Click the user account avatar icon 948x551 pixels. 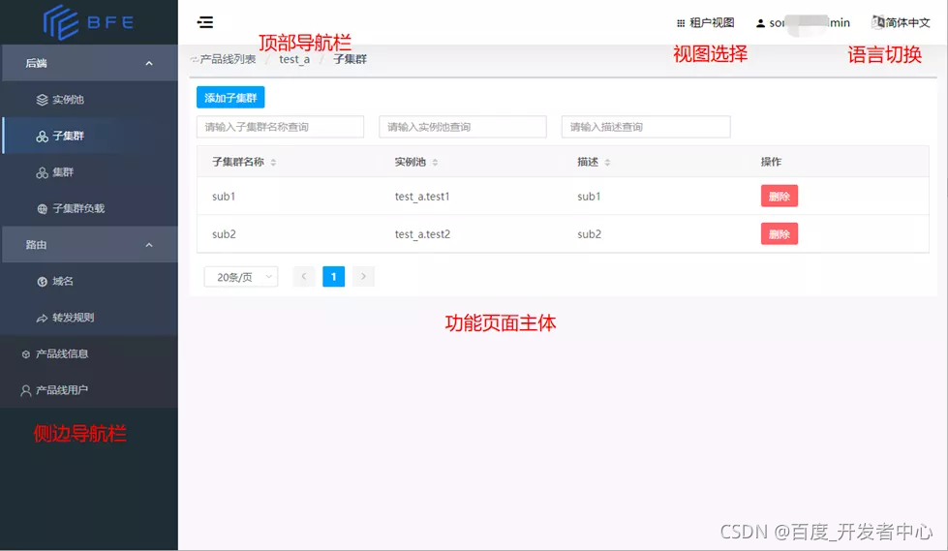760,23
